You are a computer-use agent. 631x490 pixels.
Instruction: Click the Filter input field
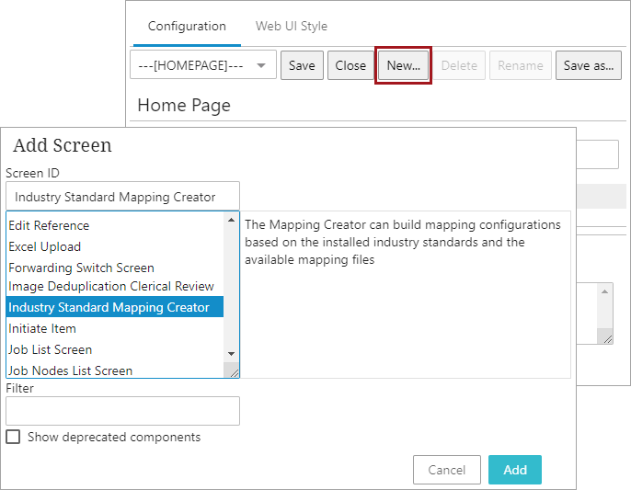122,411
